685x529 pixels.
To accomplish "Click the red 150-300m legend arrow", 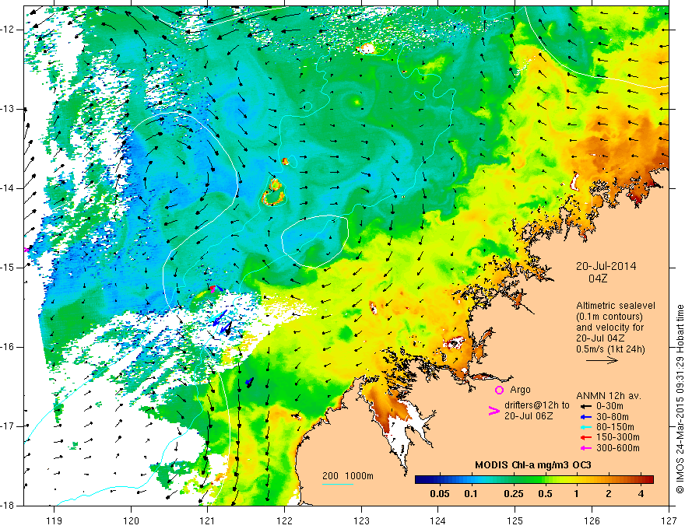I will [x=586, y=438].
